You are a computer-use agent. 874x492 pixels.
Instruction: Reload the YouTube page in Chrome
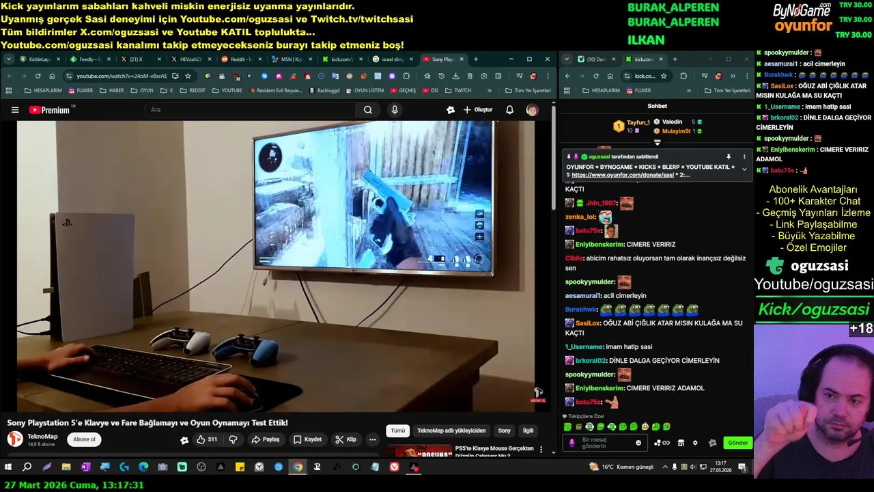click(x=38, y=76)
